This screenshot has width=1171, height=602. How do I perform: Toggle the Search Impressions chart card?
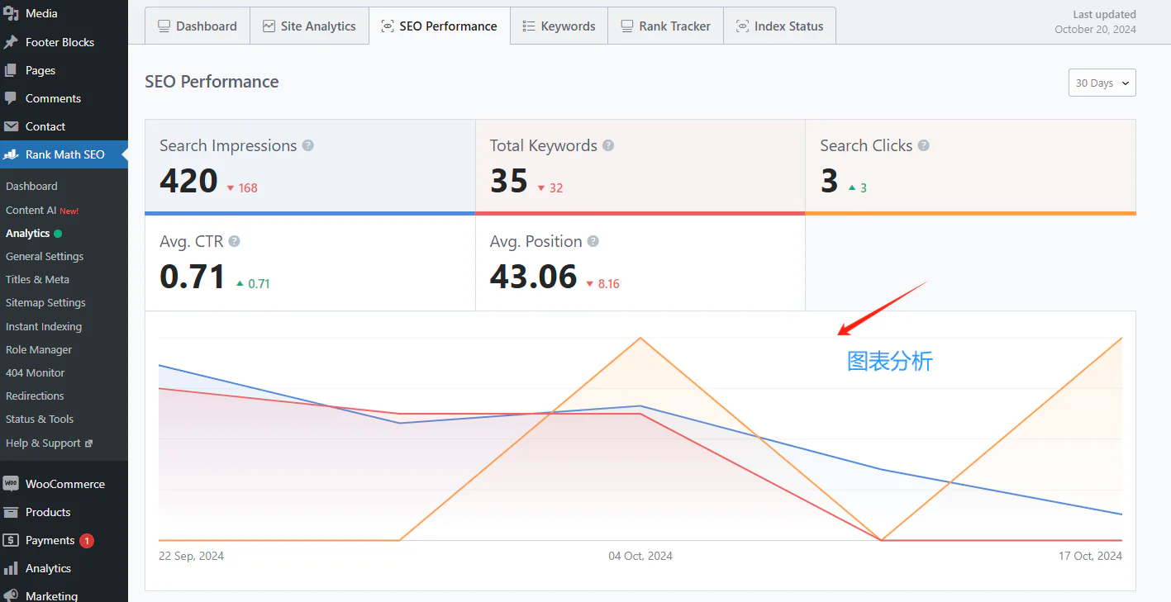pos(310,166)
